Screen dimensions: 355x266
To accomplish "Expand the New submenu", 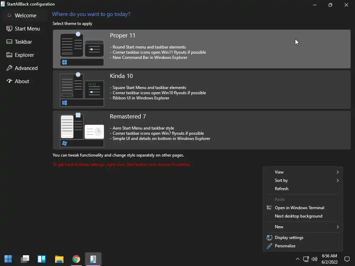I will [303, 227].
